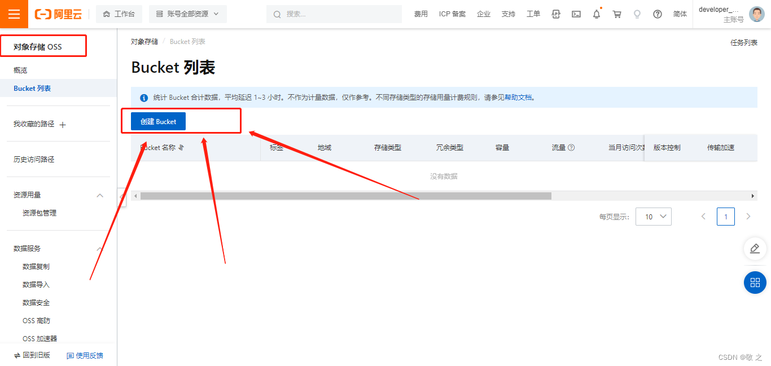This screenshot has height=366, width=771.
Task: Click the floating edit pencil icon
Action: pyautogui.click(x=755, y=248)
